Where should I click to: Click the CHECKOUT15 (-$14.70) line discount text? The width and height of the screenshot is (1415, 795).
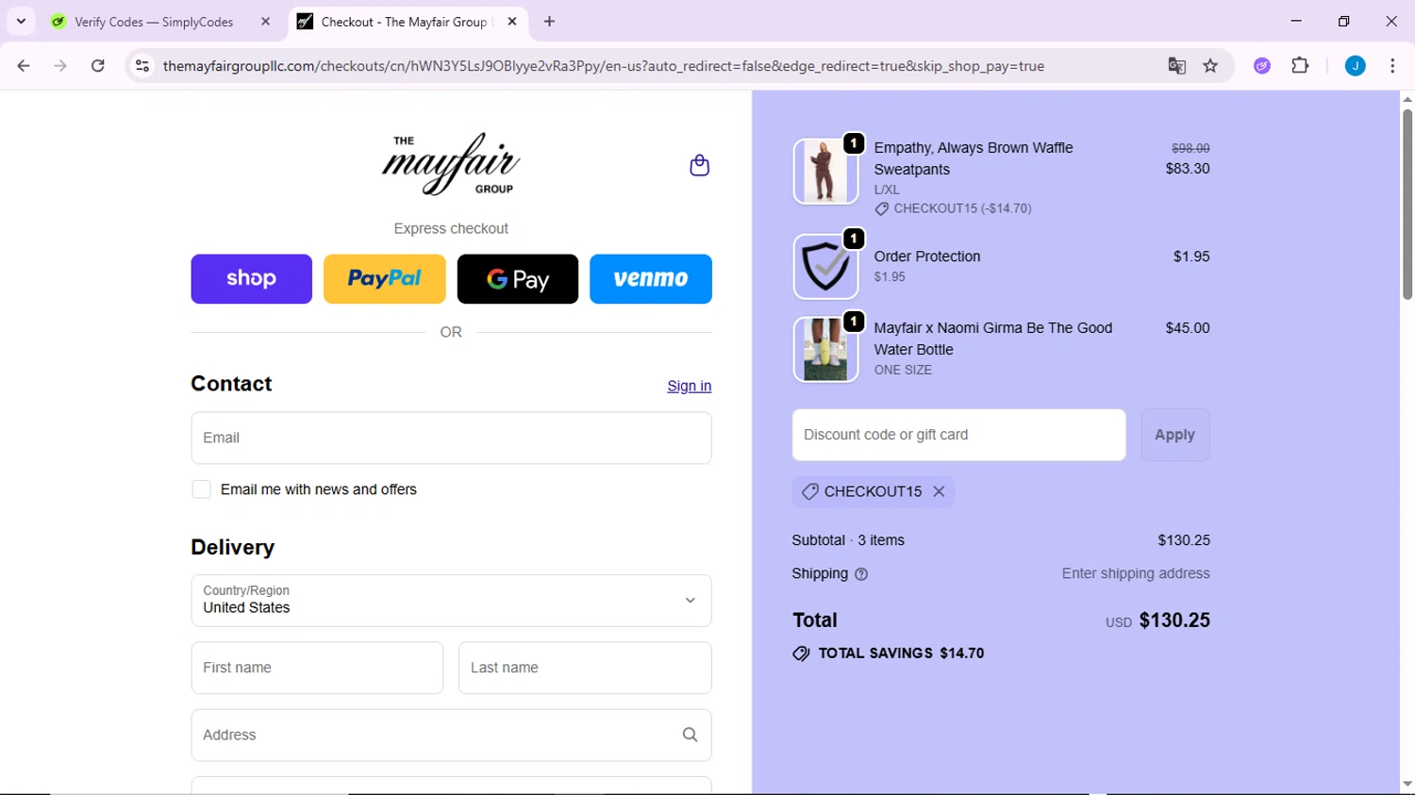[x=962, y=208]
